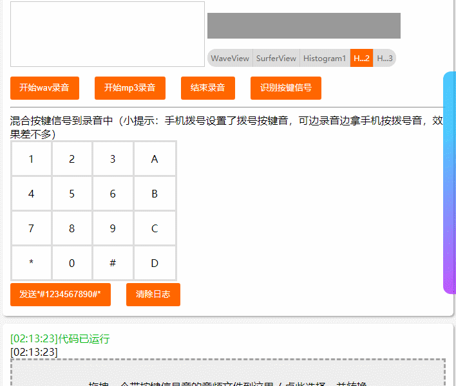The height and width of the screenshot is (386, 456).
Task: Start mp3 recording with 开始mp3录音
Action: 130,88
